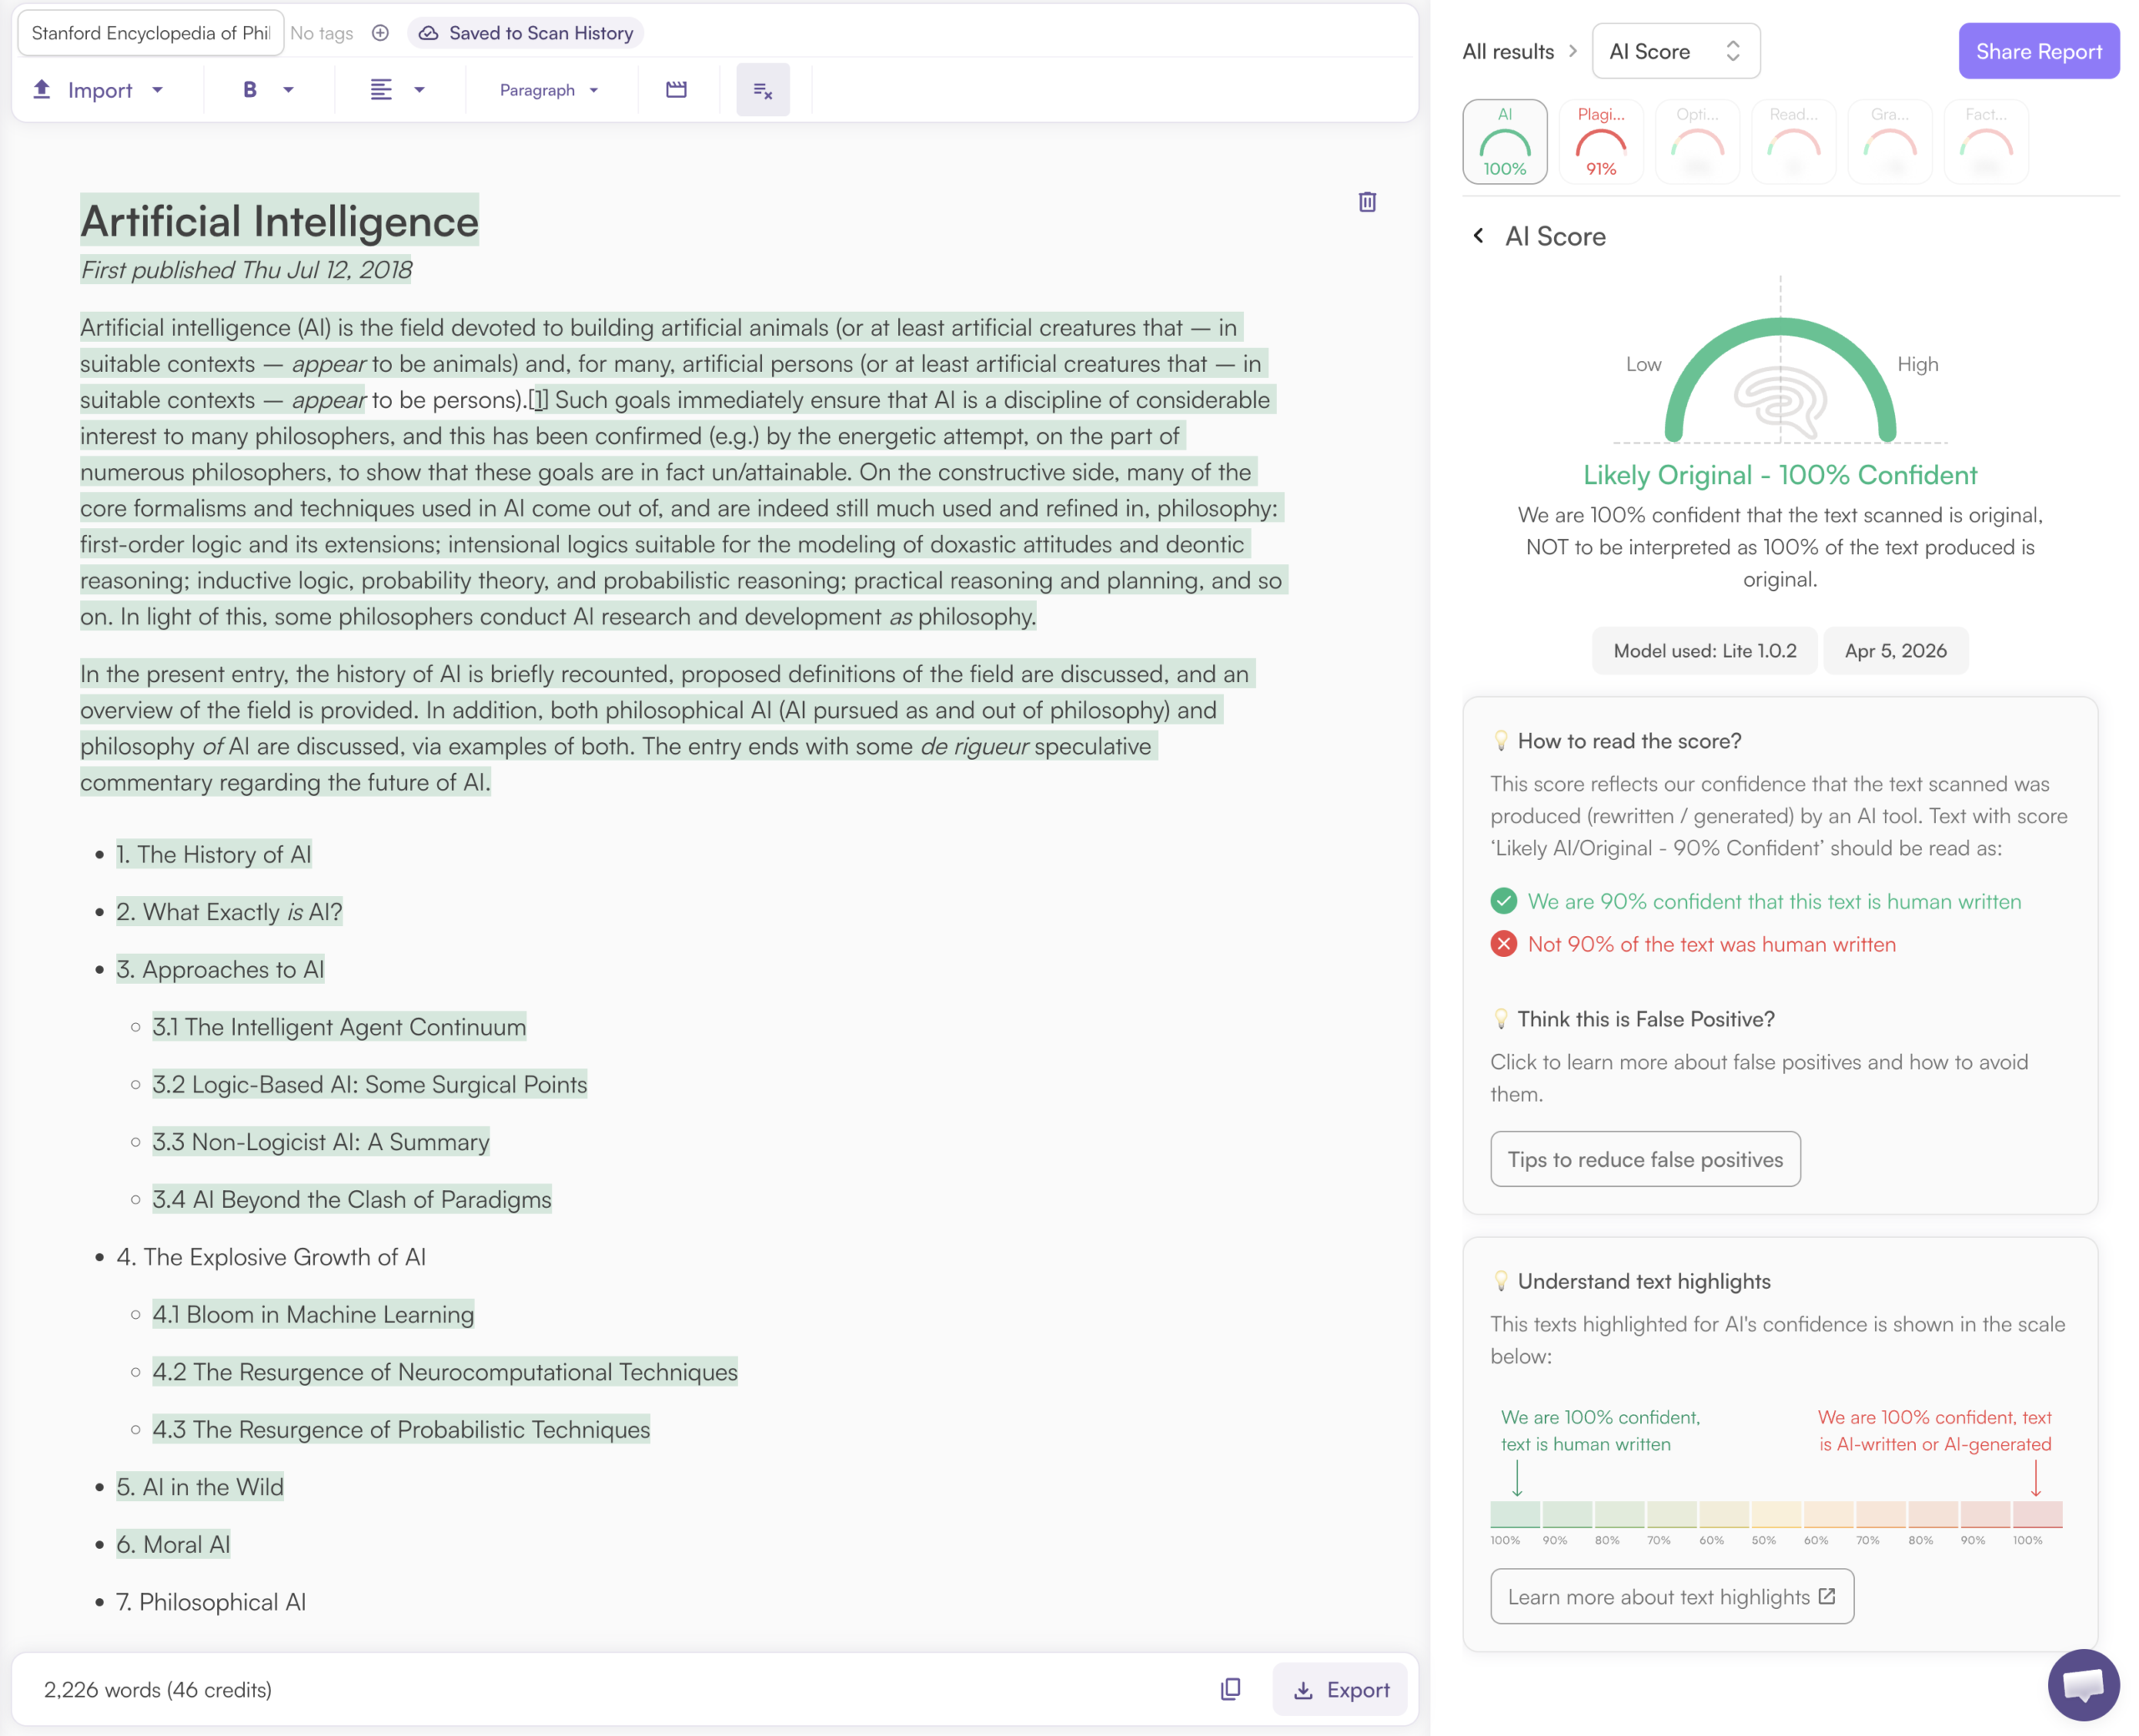Click the trash delete icon in the document

[1366, 202]
